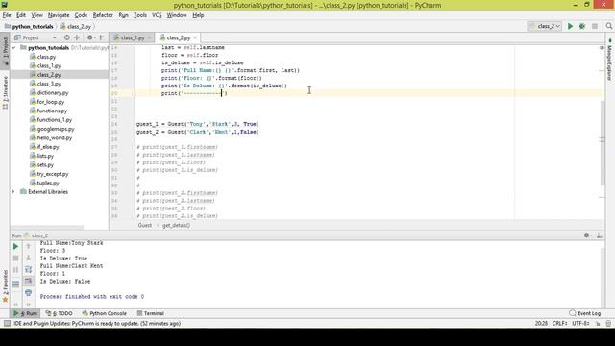Click the grey stop icon in top toolbar

coord(595,26)
